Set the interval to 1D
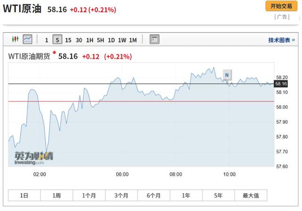Viewport: 302px width, 211px height. 111,40
